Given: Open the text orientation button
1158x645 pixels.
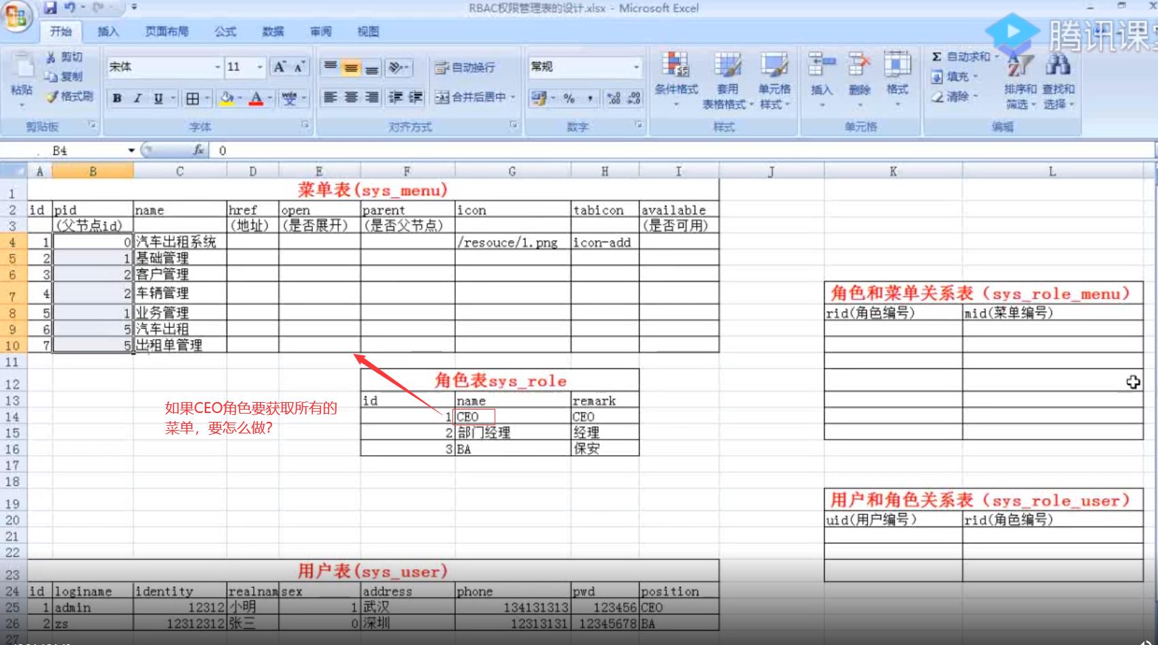Looking at the screenshot, I should 399,67.
